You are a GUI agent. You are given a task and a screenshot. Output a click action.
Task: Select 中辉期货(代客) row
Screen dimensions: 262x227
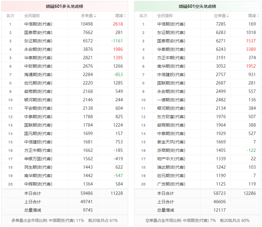65,184
